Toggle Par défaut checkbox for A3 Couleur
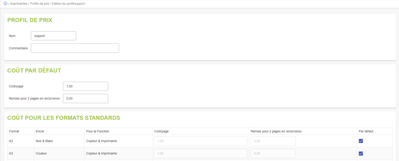 coord(361,154)
